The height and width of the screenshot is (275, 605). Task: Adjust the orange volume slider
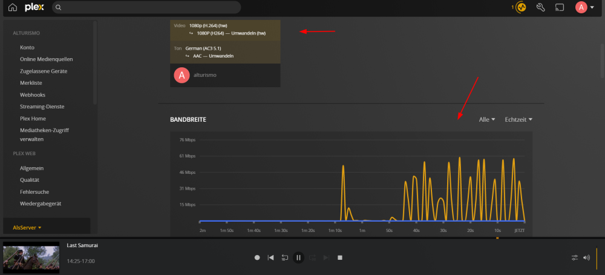click(597, 257)
